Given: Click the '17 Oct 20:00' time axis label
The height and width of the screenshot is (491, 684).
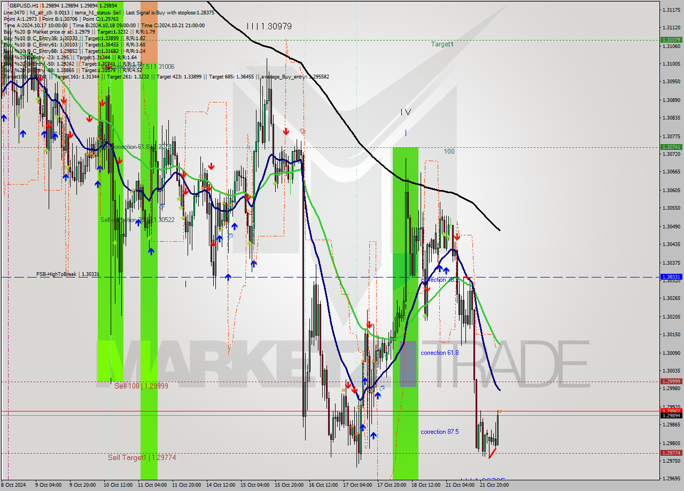Looking at the screenshot, I should (x=391, y=485).
